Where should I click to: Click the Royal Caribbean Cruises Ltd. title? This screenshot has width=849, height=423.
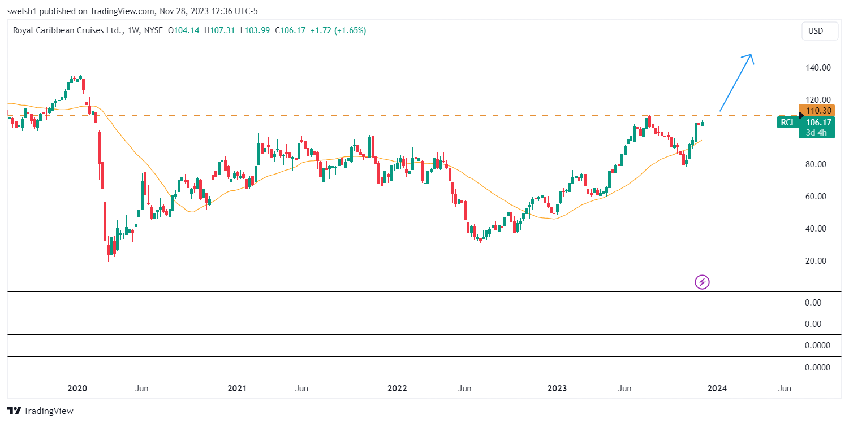68,30
